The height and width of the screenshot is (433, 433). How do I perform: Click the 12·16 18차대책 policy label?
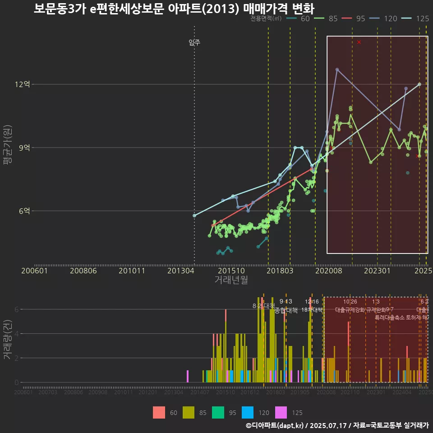(312, 306)
